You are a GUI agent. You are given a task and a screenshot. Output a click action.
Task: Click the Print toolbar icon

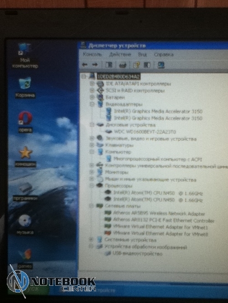pos(122,65)
